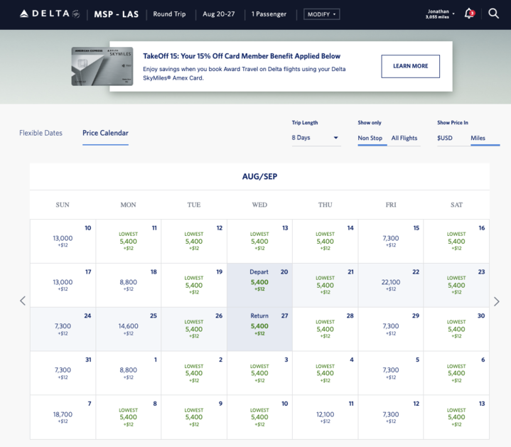The width and height of the screenshot is (511, 447).
Task: Click the SkyMiles Amex card image
Action: coord(102,67)
